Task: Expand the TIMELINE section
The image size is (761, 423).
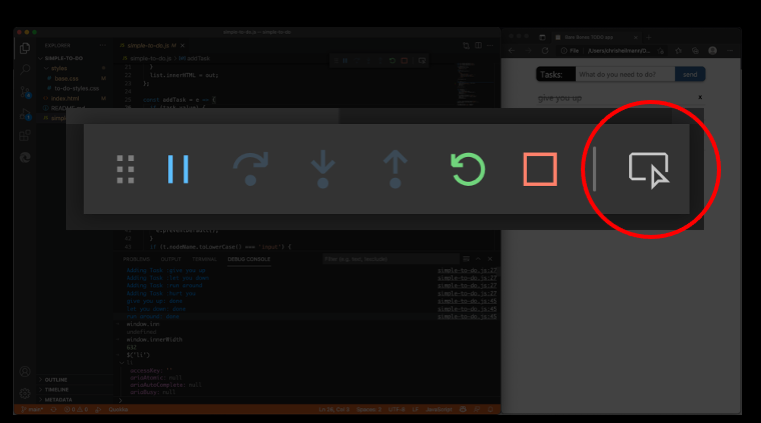Action: pyautogui.click(x=57, y=390)
